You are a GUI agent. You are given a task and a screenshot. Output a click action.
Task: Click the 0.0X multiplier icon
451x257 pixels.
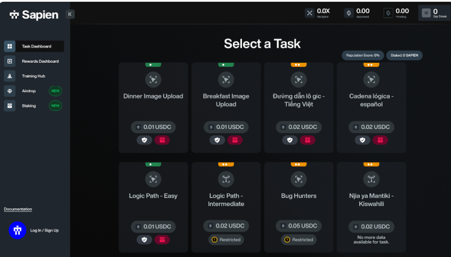coord(309,12)
